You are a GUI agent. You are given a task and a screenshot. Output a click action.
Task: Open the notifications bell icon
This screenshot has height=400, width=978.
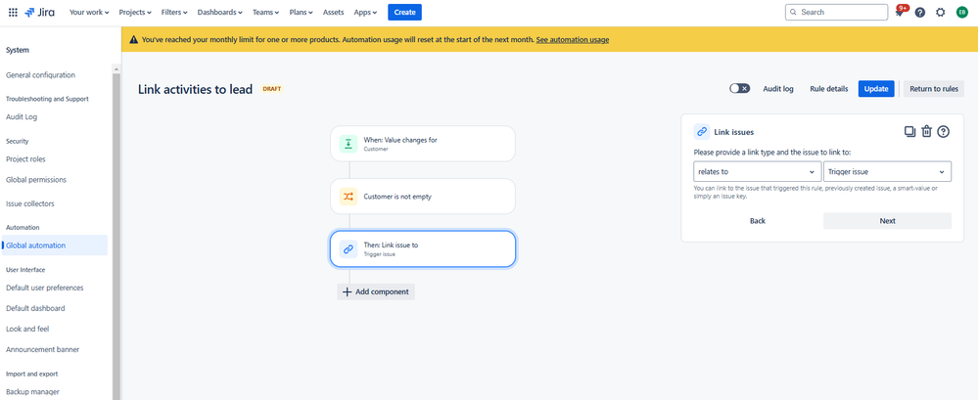[900, 12]
